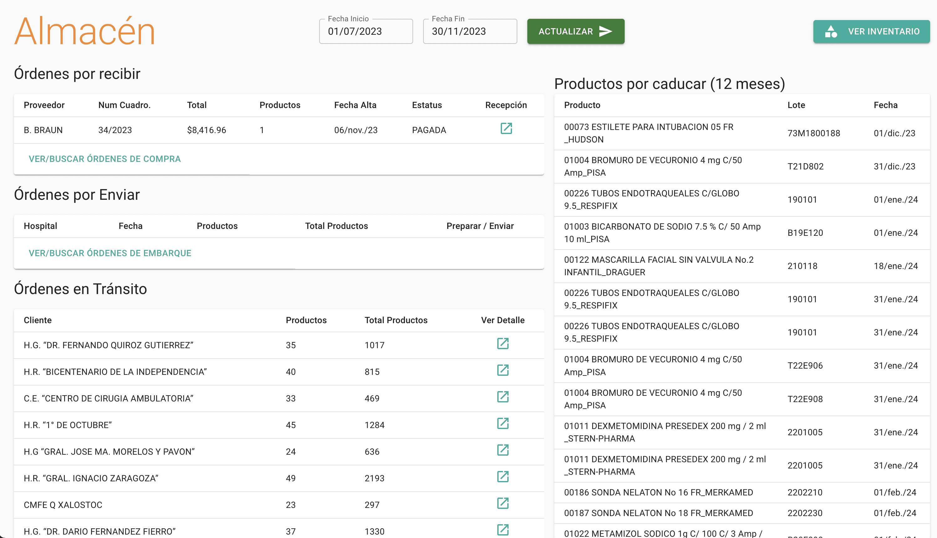Viewport: 937px width, 538px height.
Task: Click lot T21D802 cell
Action: pyautogui.click(x=806, y=166)
